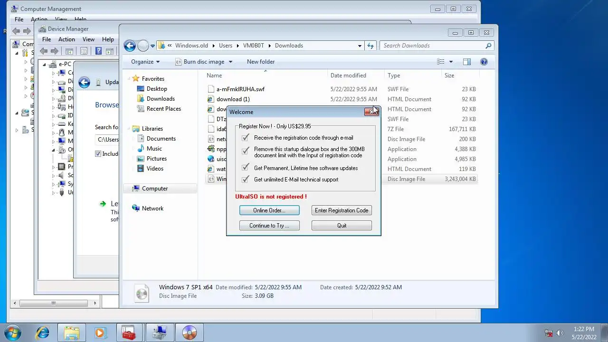The image size is (608, 342).
Task: Click Device Manager's blue Help toolbar icon
Action: [x=98, y=51]
